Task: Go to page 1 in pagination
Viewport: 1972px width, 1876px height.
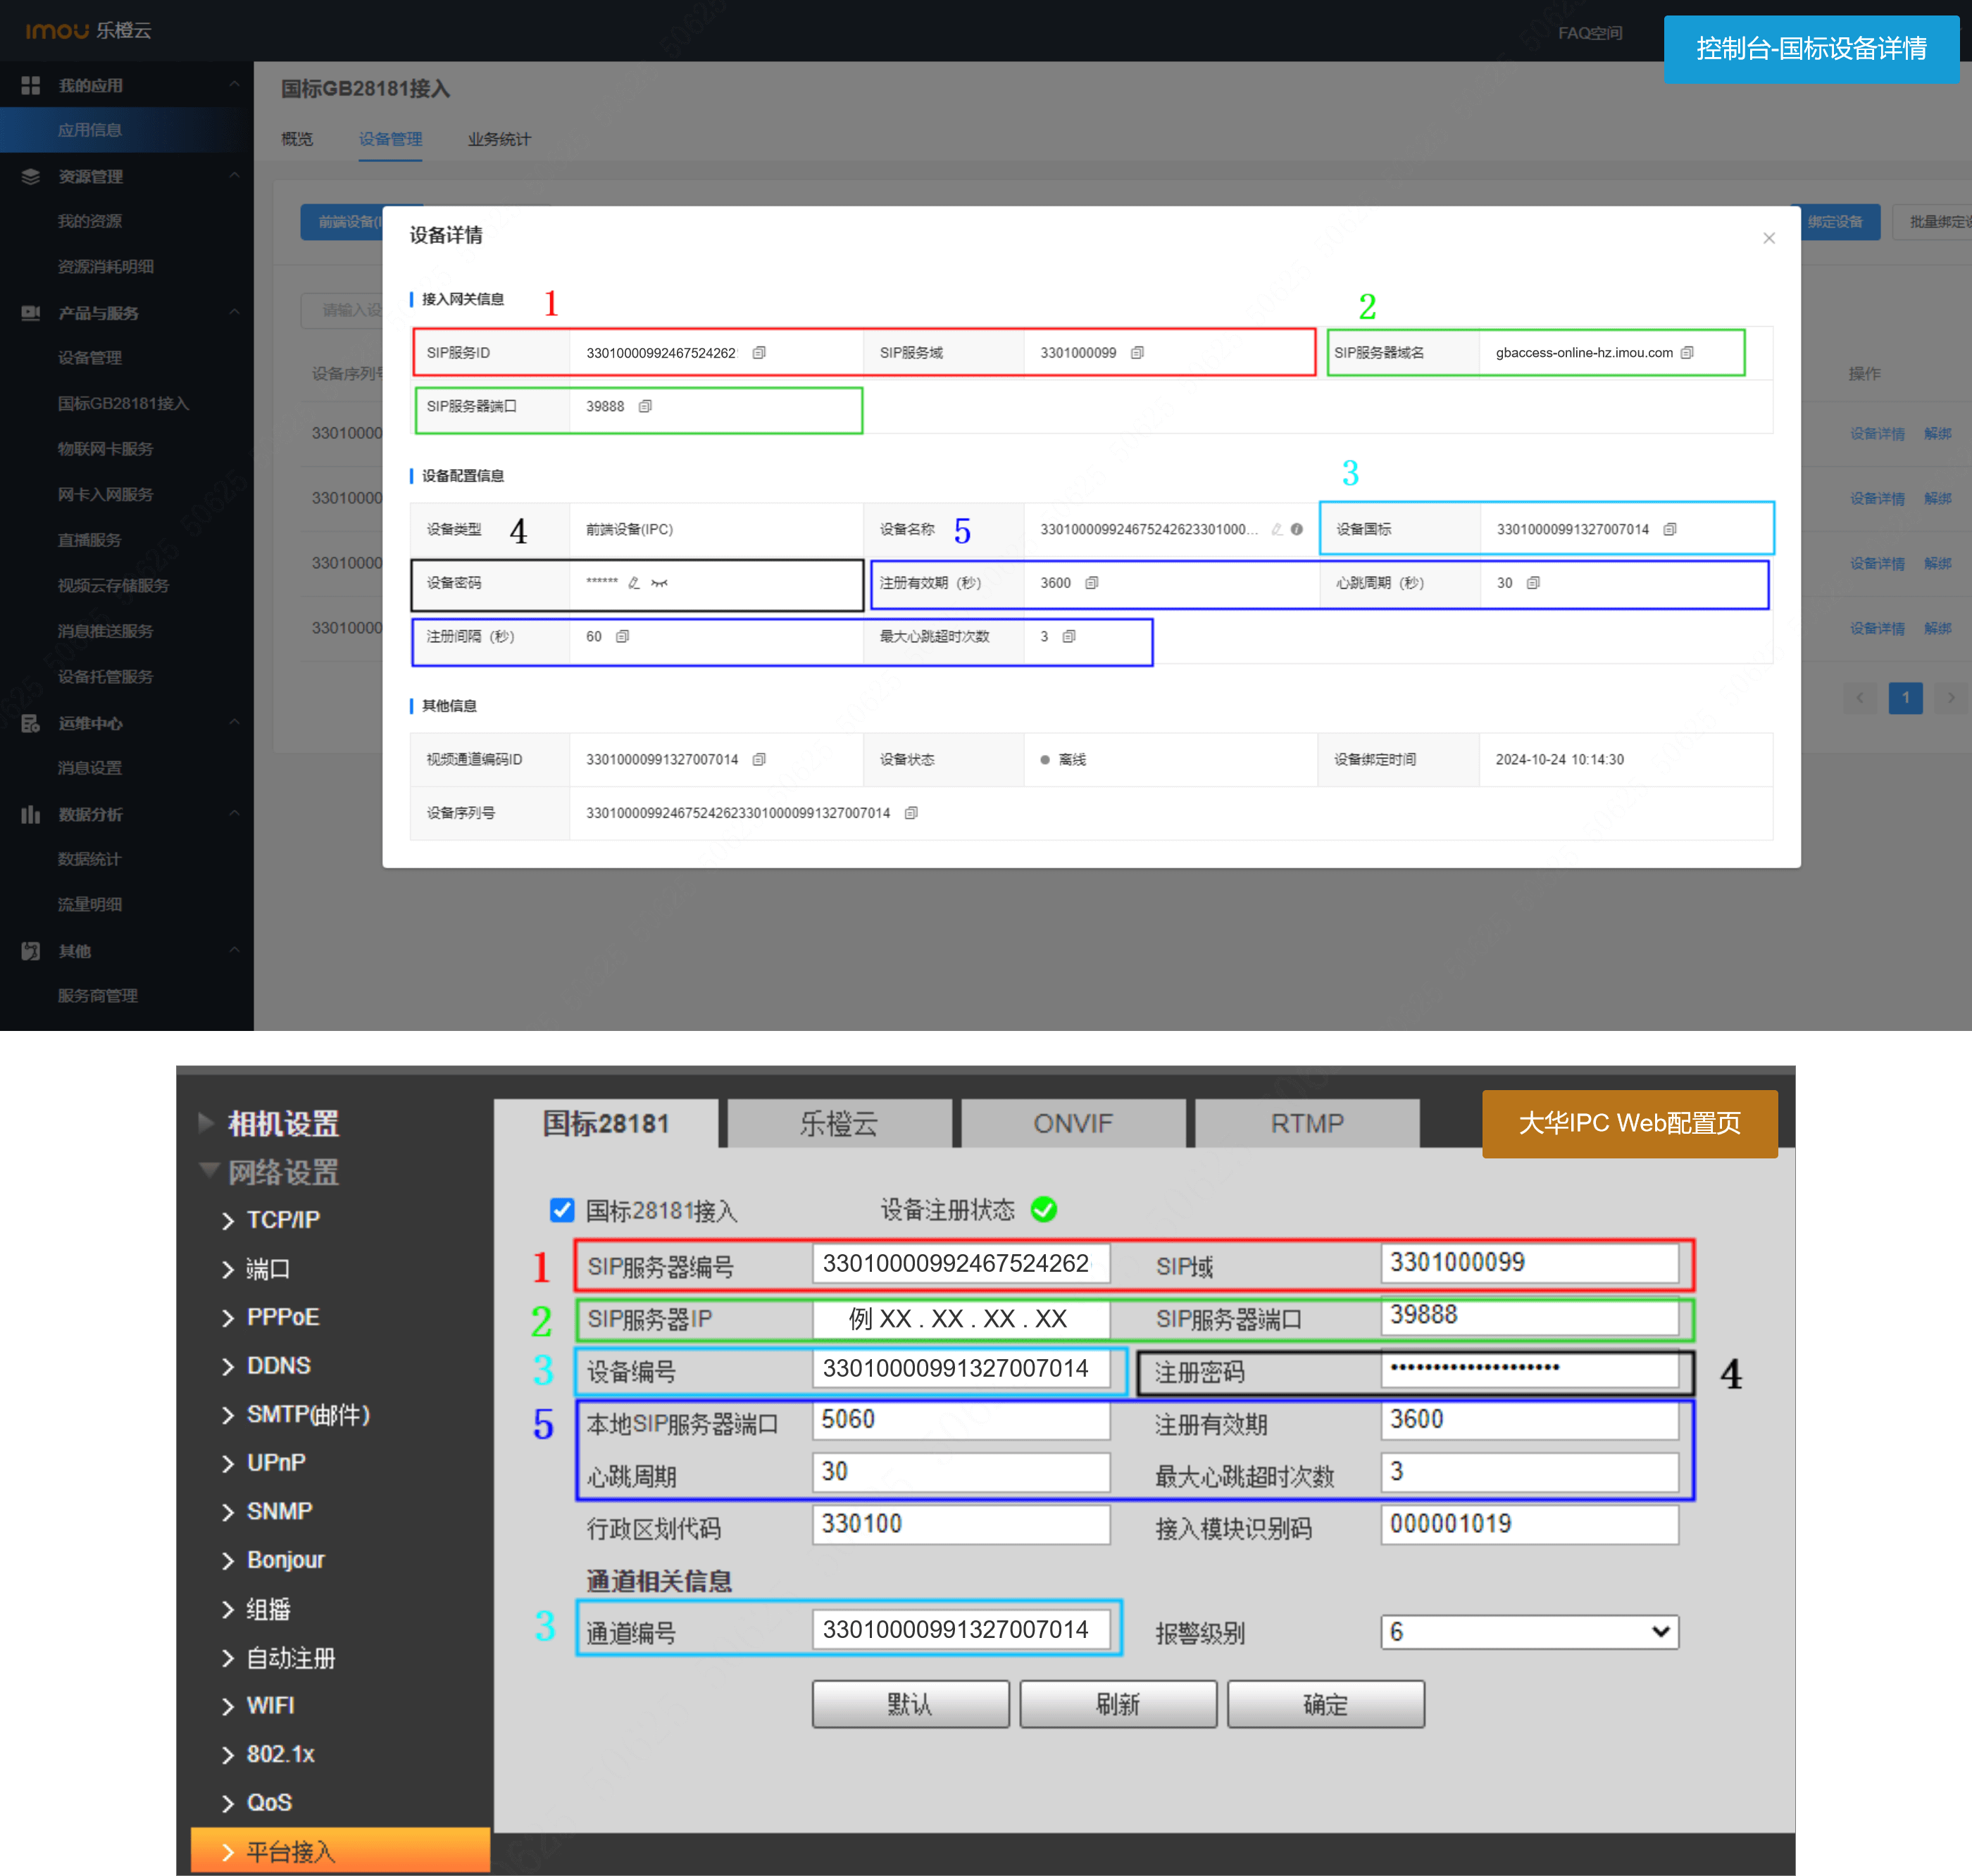Action: [x=1906, y=697]
